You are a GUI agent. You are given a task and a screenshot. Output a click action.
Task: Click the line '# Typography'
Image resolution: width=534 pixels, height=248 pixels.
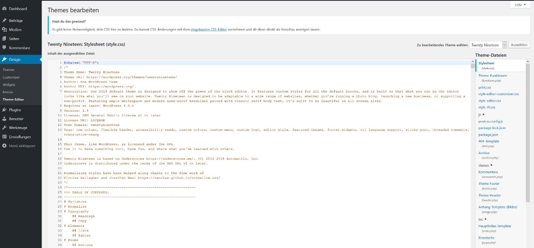point(76,211)
